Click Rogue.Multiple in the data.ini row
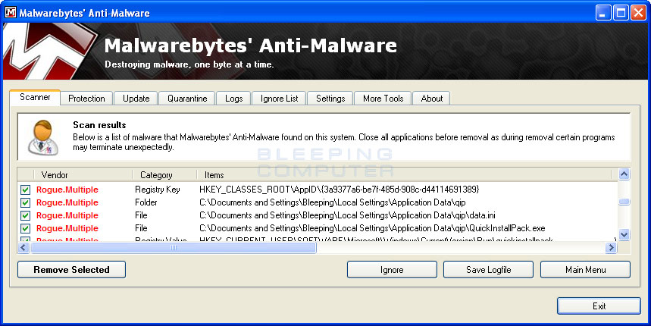 (x=67, y=215)
